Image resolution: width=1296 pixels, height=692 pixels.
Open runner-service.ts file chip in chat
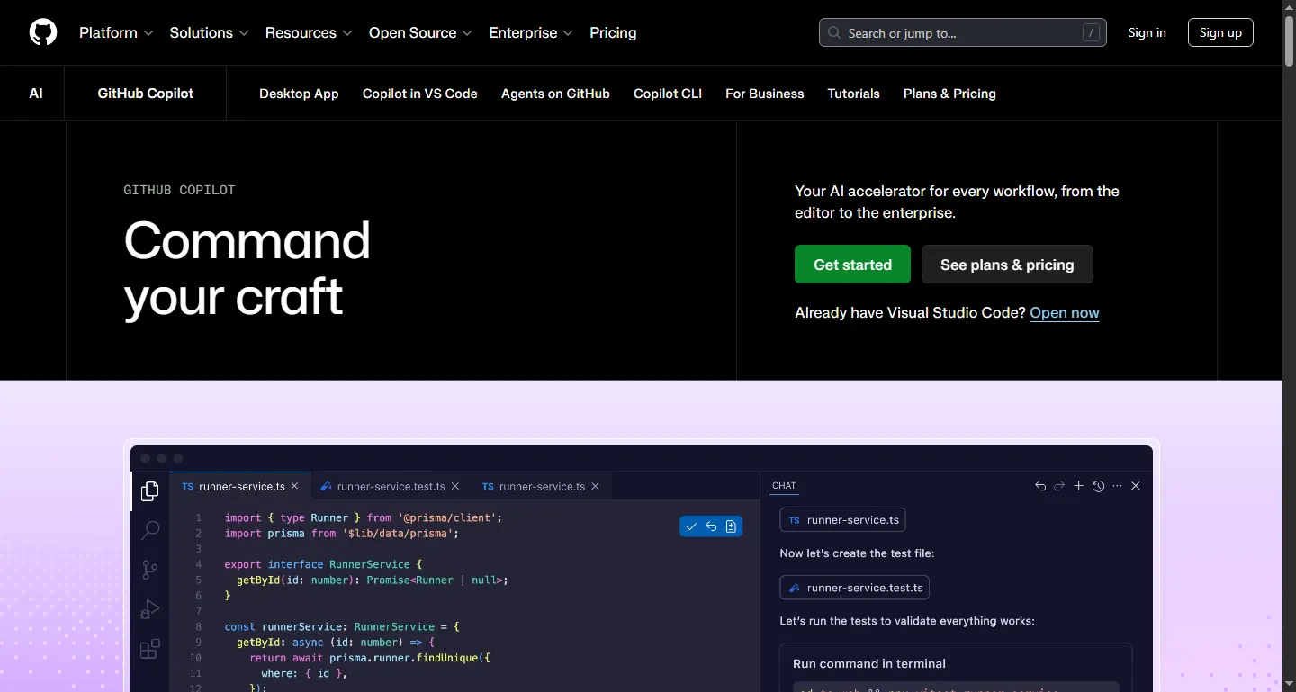(843, 520)
